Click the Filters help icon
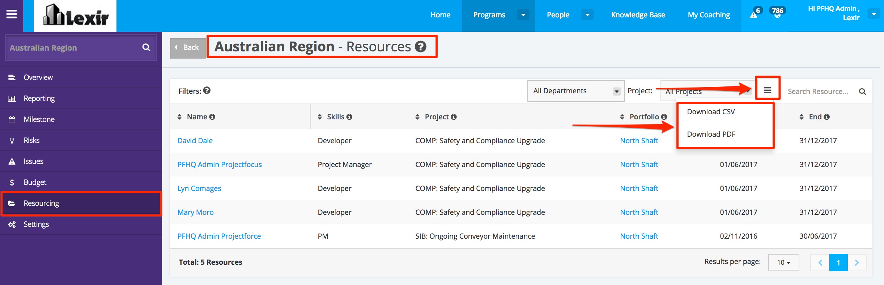Image resolution: width=884 pixels, height=285 pixels. tap(207, 90)
